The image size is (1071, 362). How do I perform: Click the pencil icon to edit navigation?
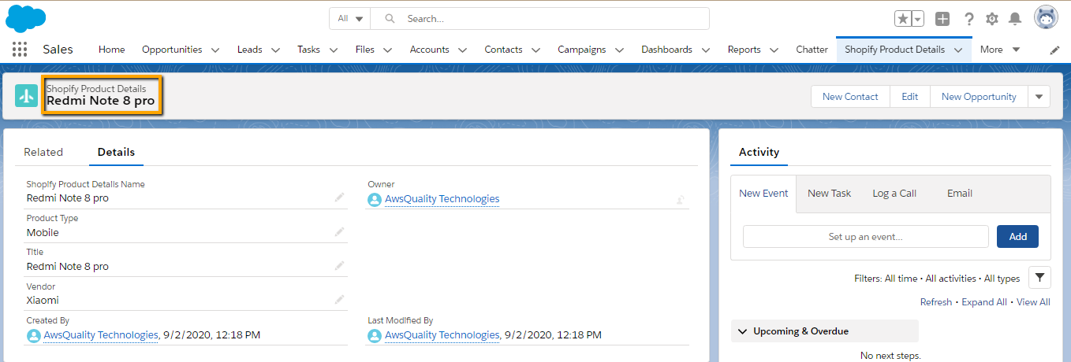(x=1055, y=50)
